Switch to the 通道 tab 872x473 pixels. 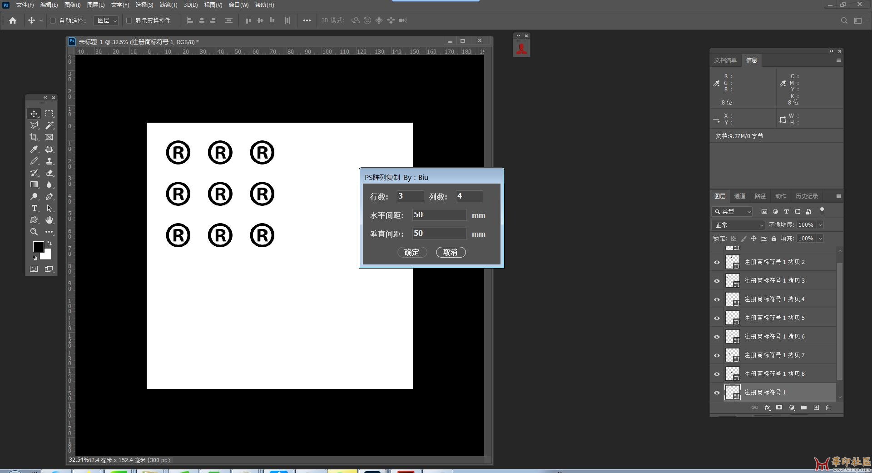coord(740,196)
